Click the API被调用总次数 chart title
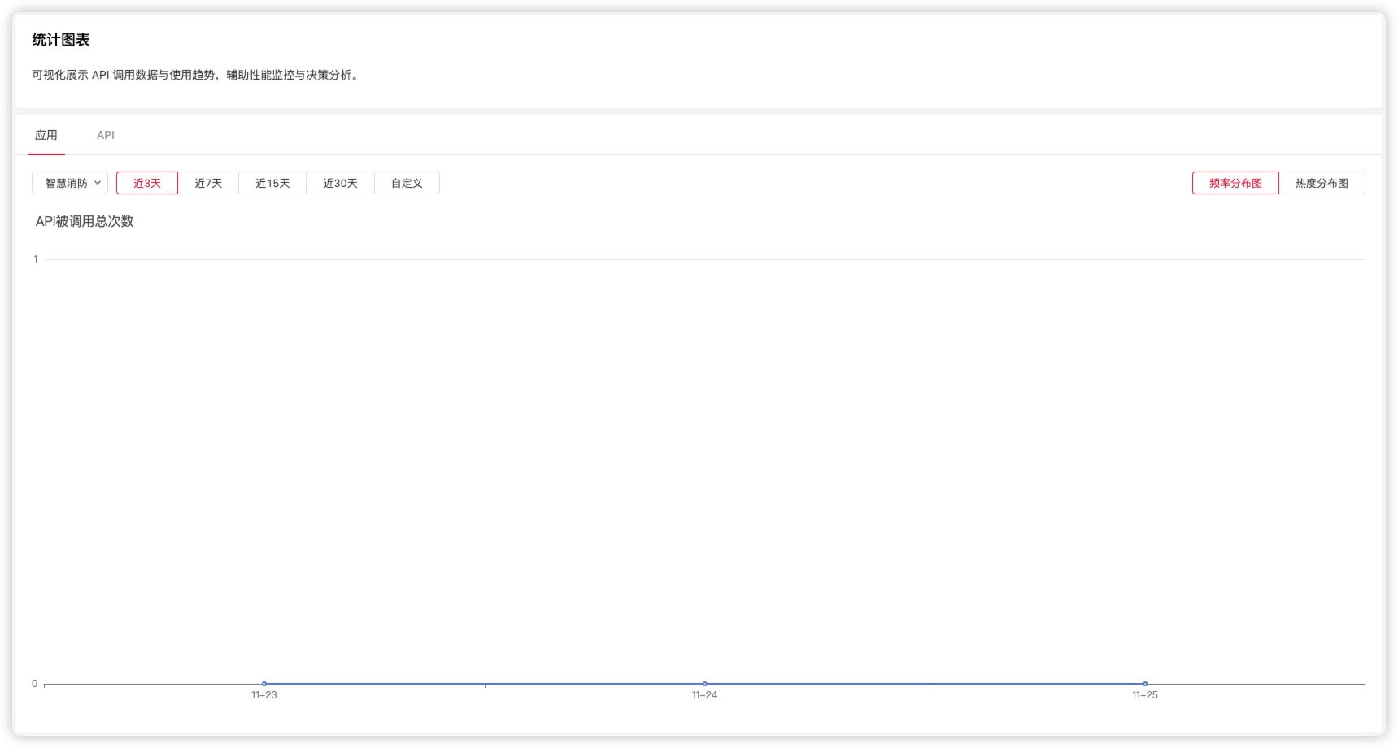The height and width of the screenshot is (748, 1398). tap(85, 221)
